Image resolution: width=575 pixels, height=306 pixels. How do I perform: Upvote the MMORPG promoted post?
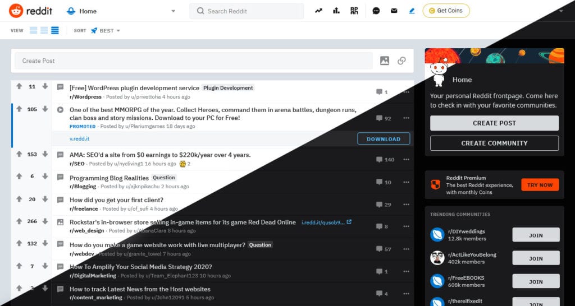19,109
